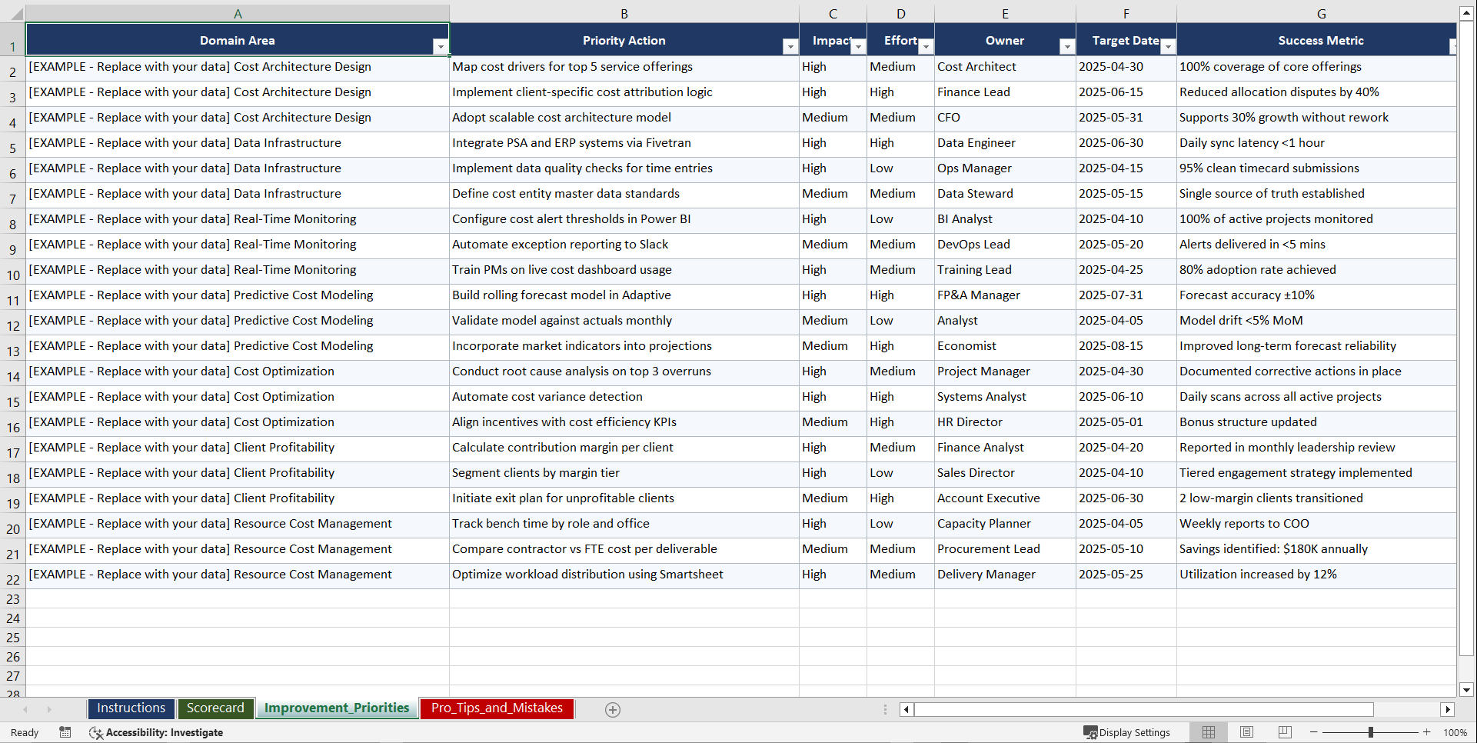Click the Display Settings icon
This screenshot has width=1477, height=743.
(1126, 732)
